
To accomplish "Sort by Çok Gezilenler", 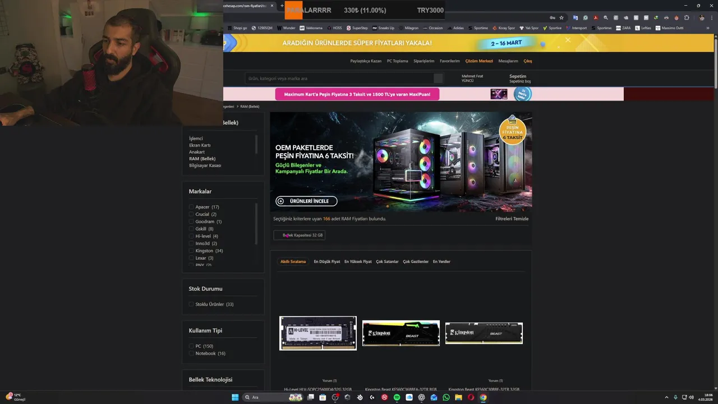I will pyautogui.click(x=416, y=261).
